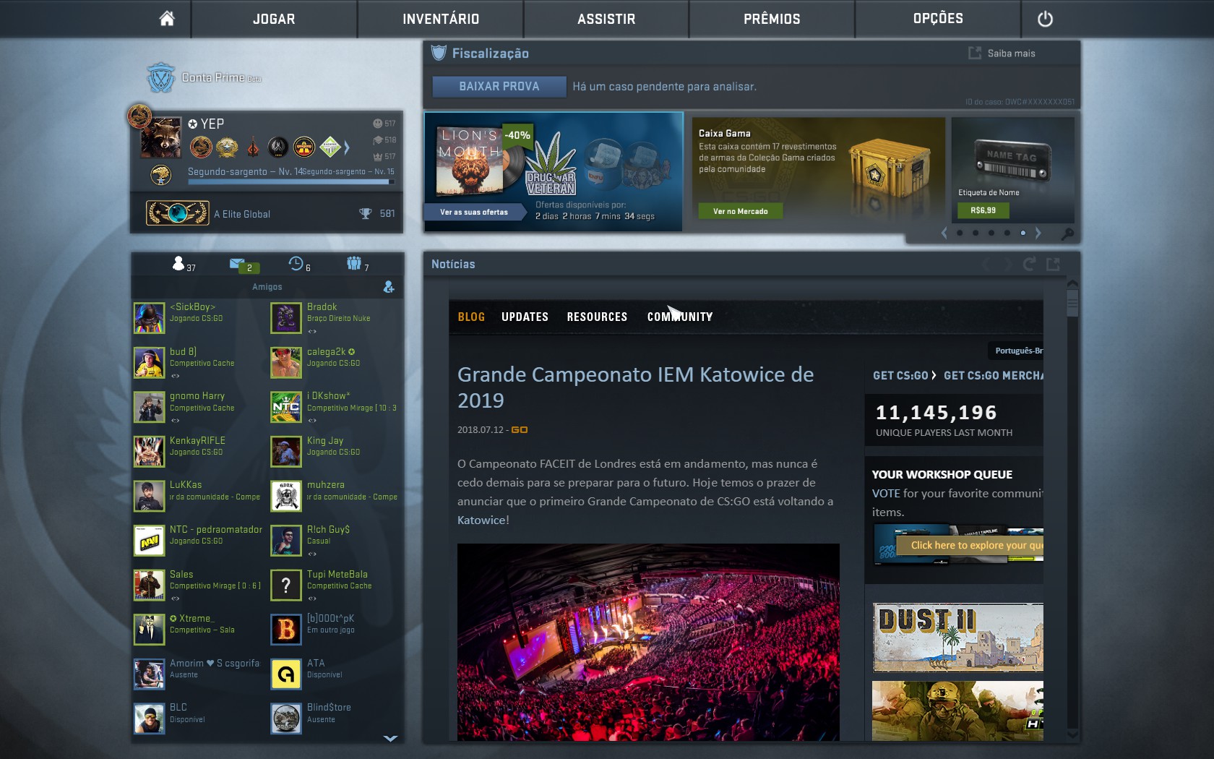Viewport: 1214px width, 759px height.
Task: Click the BAIXAR PROVA button
Action: 499,86
